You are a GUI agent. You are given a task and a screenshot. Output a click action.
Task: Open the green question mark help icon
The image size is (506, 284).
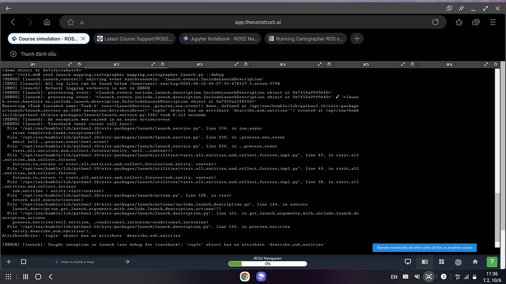pyautogui.click(x=492, y=262)
